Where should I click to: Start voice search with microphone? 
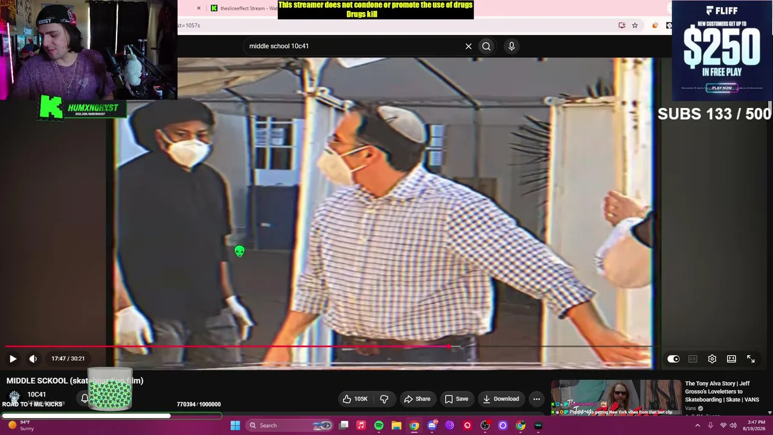click(x=512, y=46)
